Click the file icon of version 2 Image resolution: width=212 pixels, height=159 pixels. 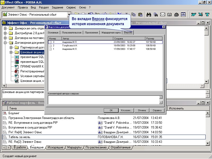coord(50,46)
